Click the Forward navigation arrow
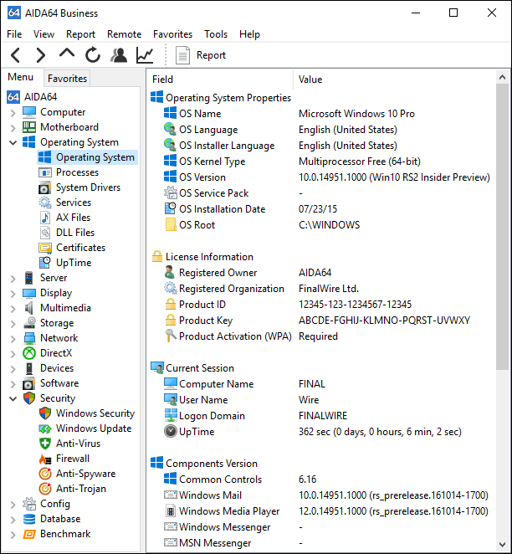Screen dimensions: 512x554 pos(41,55)
